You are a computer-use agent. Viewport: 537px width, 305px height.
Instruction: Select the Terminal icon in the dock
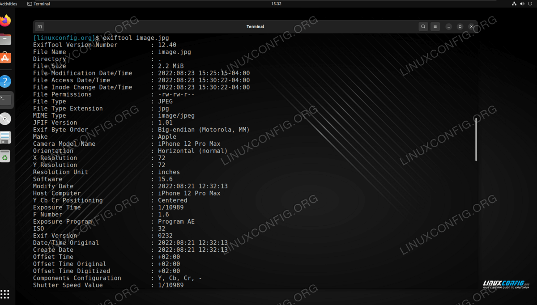click(x=5, y=100)
